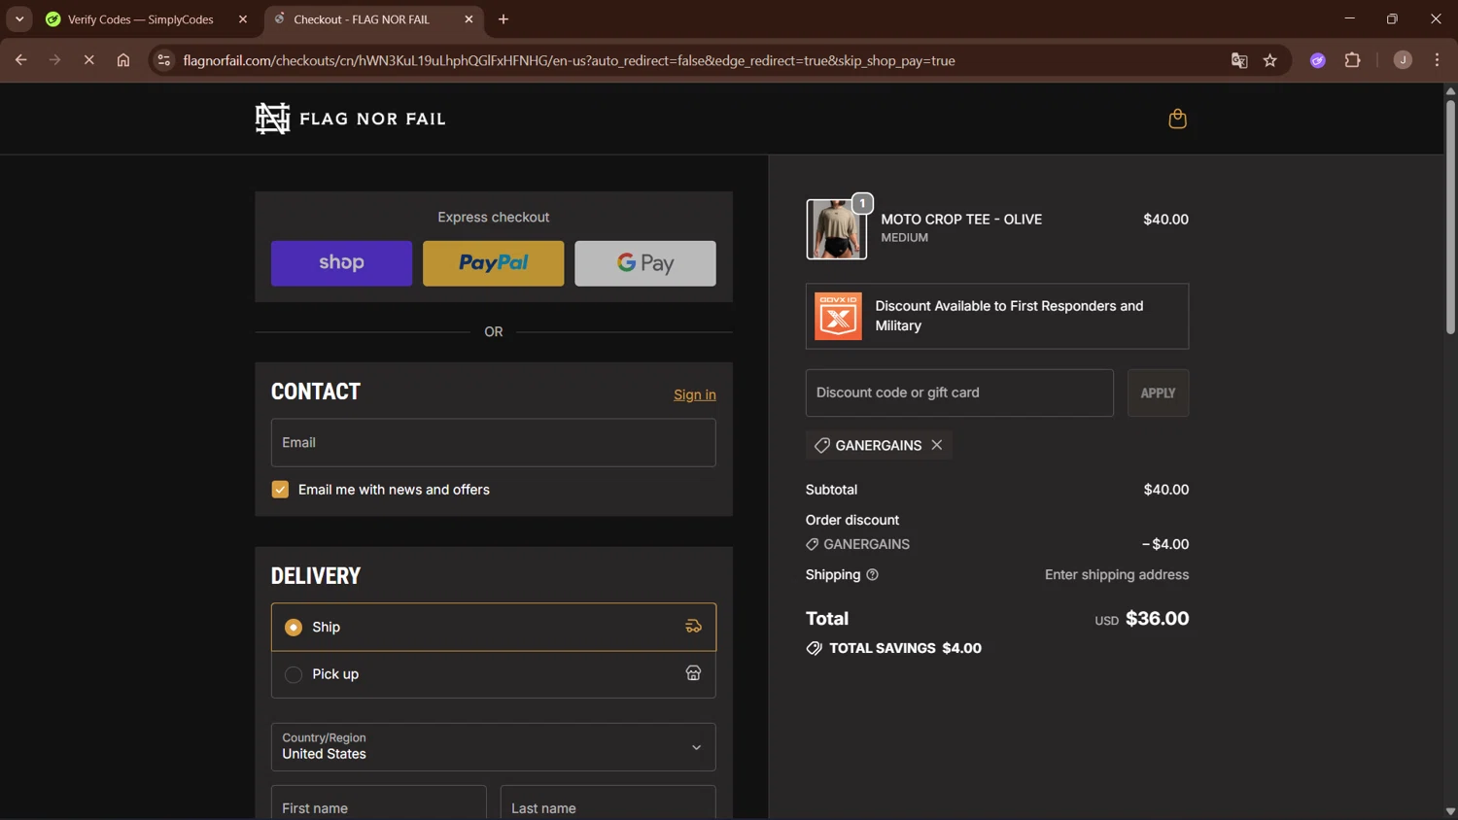Open the browser profile avatar
Screen dimensions: 1458x820
coord(1403,60)
